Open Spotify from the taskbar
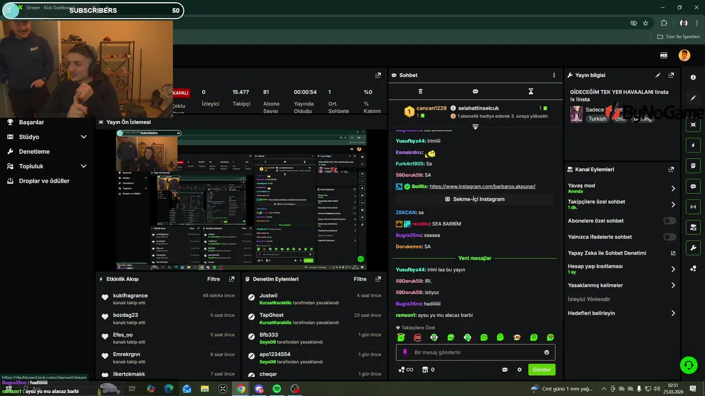Image resolution: width=705 pixels, height=396 pixels. 276,389
